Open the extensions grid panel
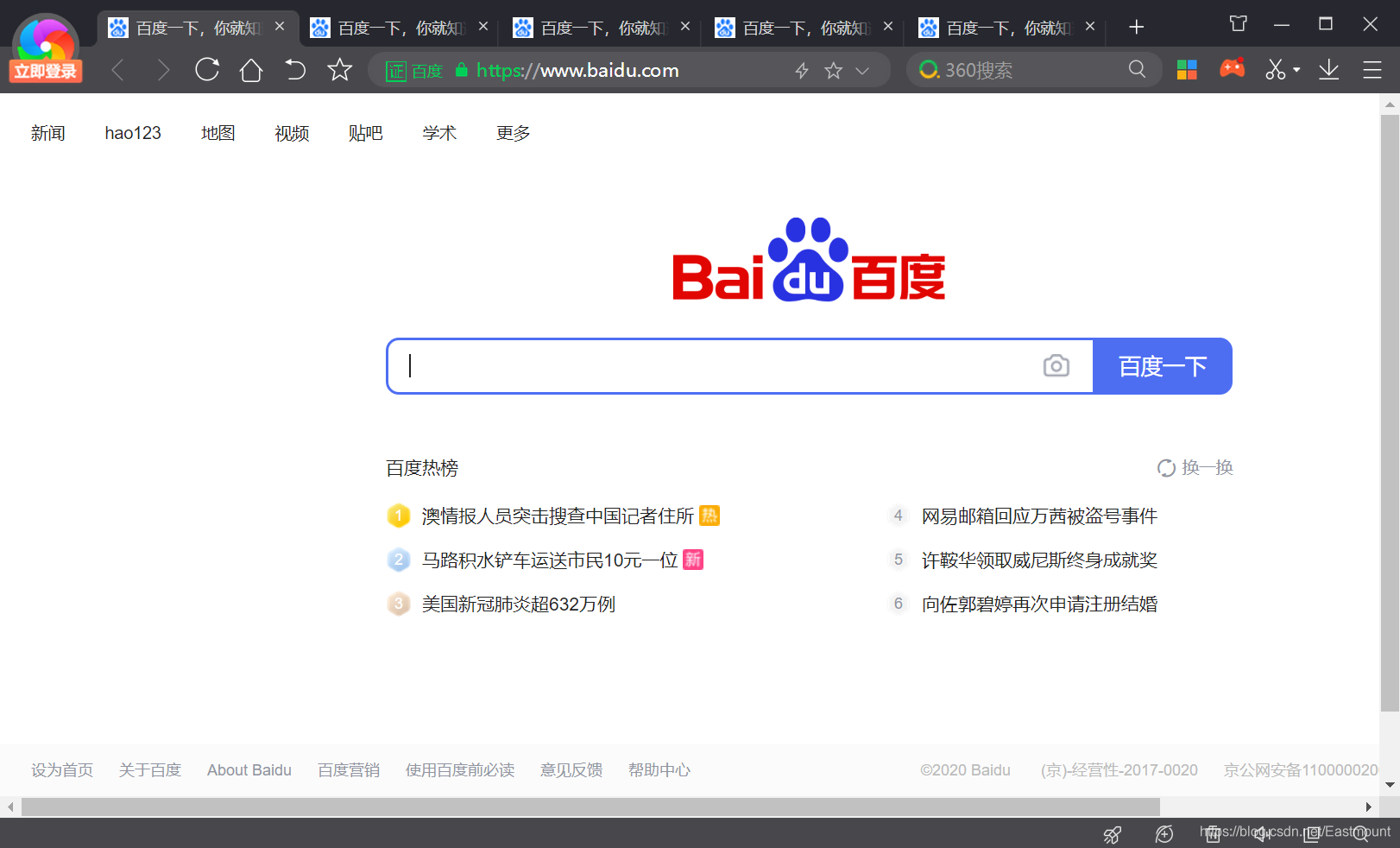1400x848 pixels. click(1187, 69)
